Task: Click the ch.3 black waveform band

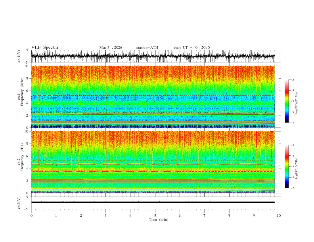Action: (153, 202)
